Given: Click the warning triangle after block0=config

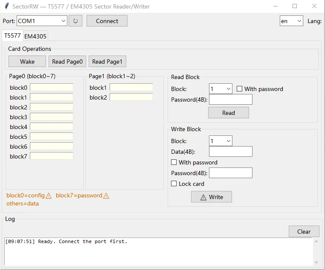Looking at the screenshot, I should pyautogui.click(x=49, y=196).
